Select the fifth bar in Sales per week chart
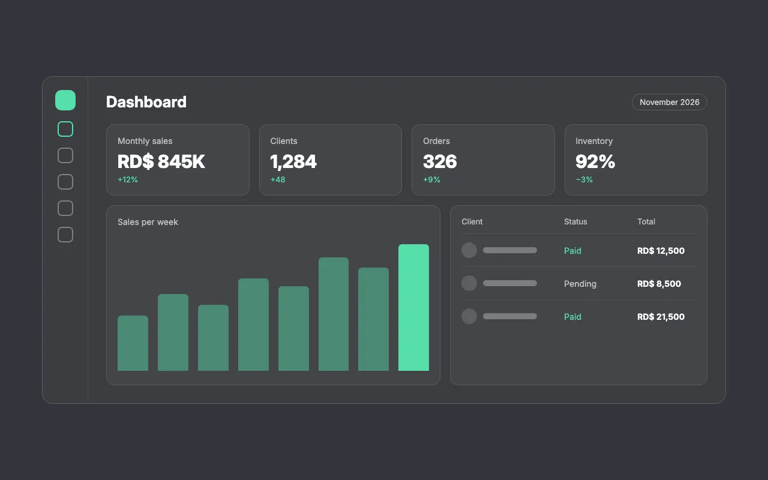 pyautogui.click(x=293, y=328)
